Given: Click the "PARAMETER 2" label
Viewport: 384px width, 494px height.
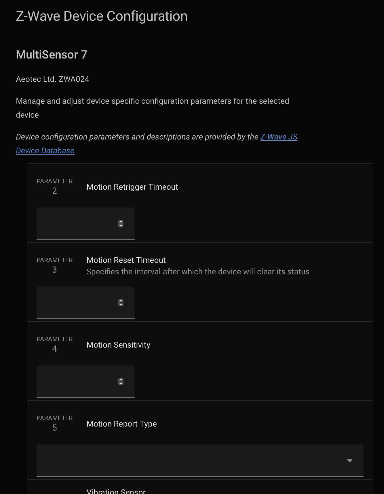Looking at the screenshot, I should tap(55, 186).
